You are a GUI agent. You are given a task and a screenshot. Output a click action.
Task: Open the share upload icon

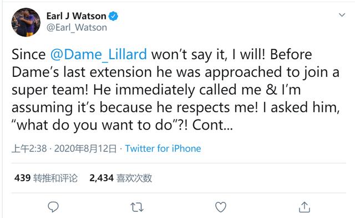coord(305,207)
